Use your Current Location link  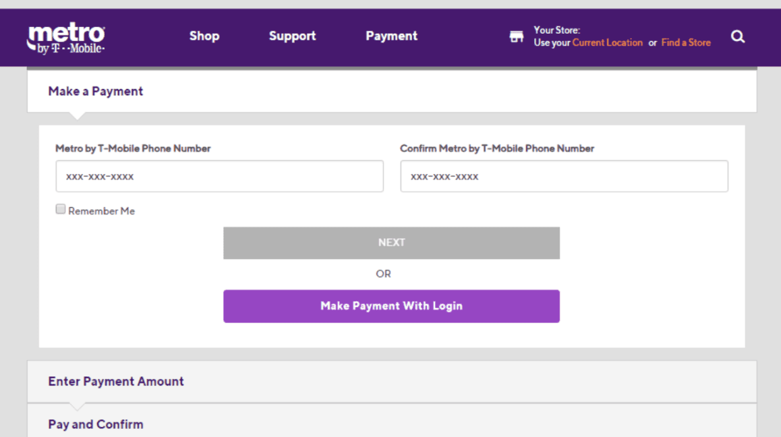click(x=607, y=42)
